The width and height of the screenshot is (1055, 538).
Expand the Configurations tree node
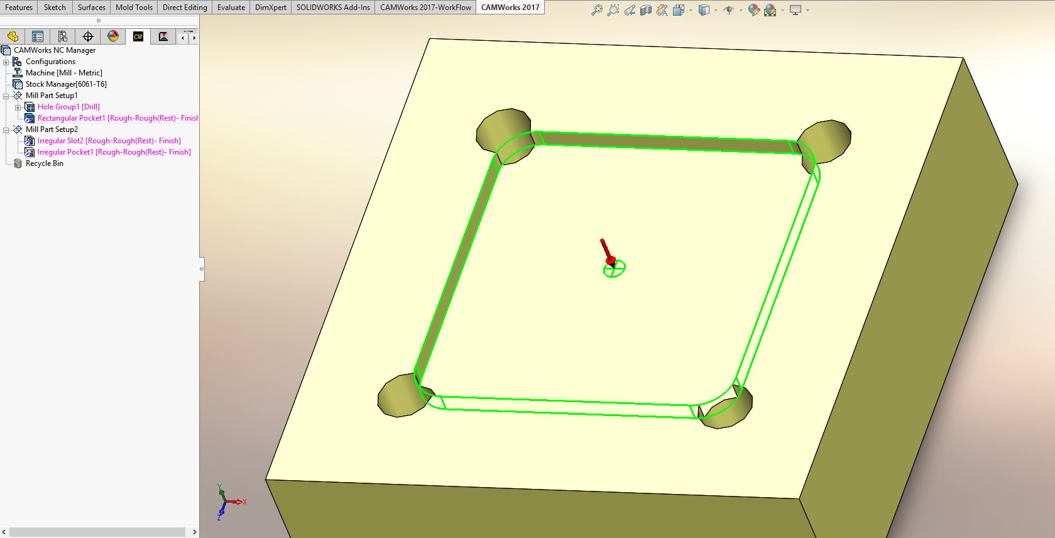click(6, 62)
